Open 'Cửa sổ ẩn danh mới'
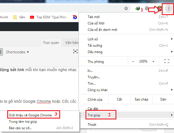Viewport: 174px width, 133px height. pyautogui.click(x=126, y=30)
